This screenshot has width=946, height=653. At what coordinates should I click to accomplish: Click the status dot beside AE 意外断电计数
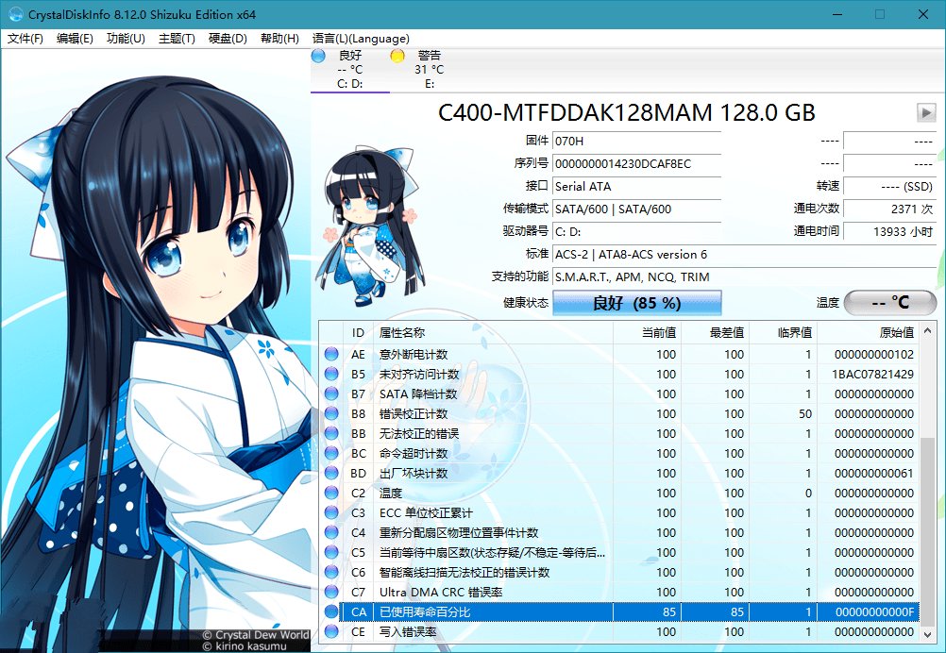pos(329,355)
